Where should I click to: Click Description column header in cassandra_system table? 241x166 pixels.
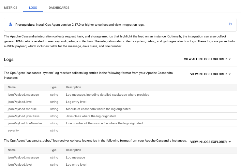coord(73,87)
